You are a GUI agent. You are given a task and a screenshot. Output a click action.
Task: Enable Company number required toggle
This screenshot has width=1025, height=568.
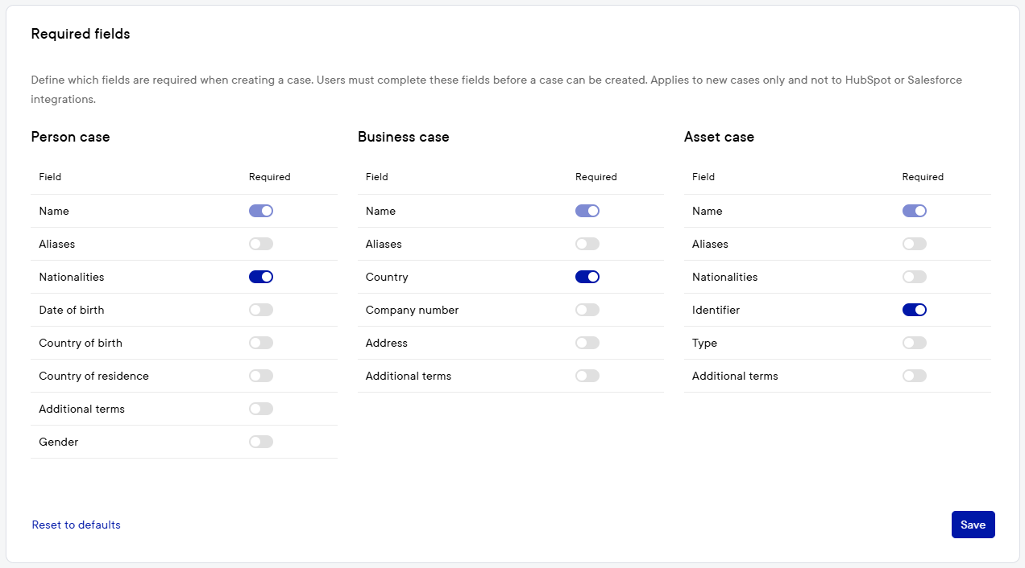click(587, 310)
